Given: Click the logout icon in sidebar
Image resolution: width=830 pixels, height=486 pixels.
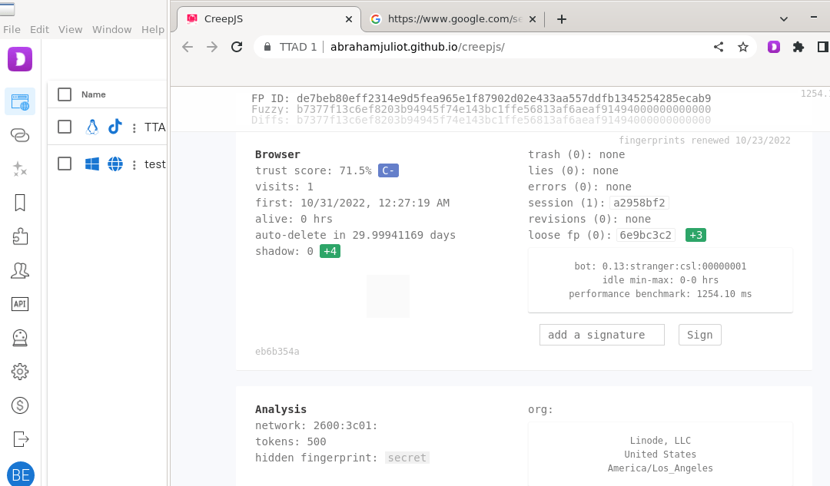Looking at the screenshot, I should [x=20, y=439].
